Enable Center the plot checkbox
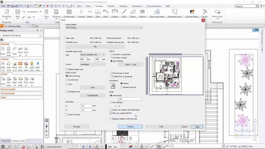 coord(67,115)
